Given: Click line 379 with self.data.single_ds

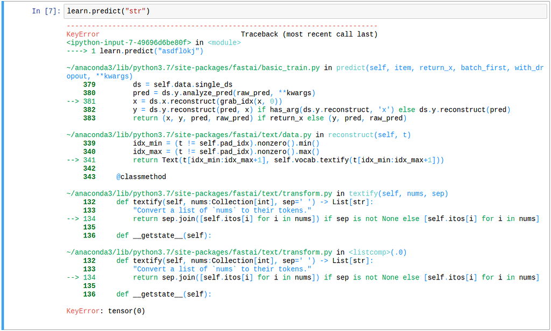Looking at the screenshot, I should point(183,85).
